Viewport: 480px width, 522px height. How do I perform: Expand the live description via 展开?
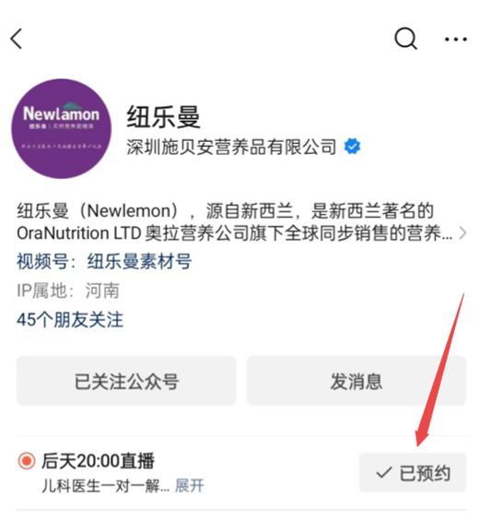[x=189, y=485]
